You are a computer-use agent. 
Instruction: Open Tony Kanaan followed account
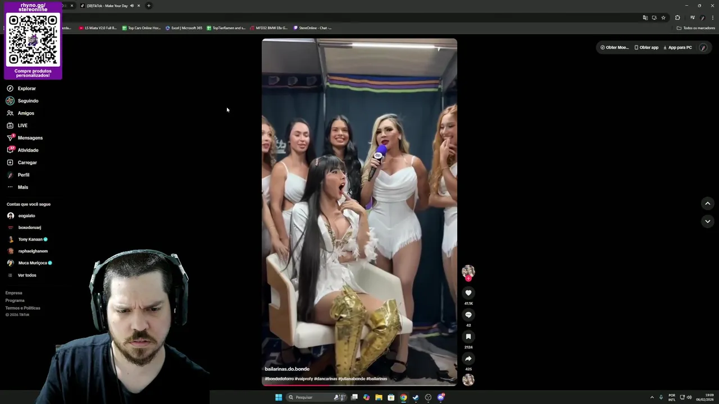pyautogui.click(x=27, y=239)
